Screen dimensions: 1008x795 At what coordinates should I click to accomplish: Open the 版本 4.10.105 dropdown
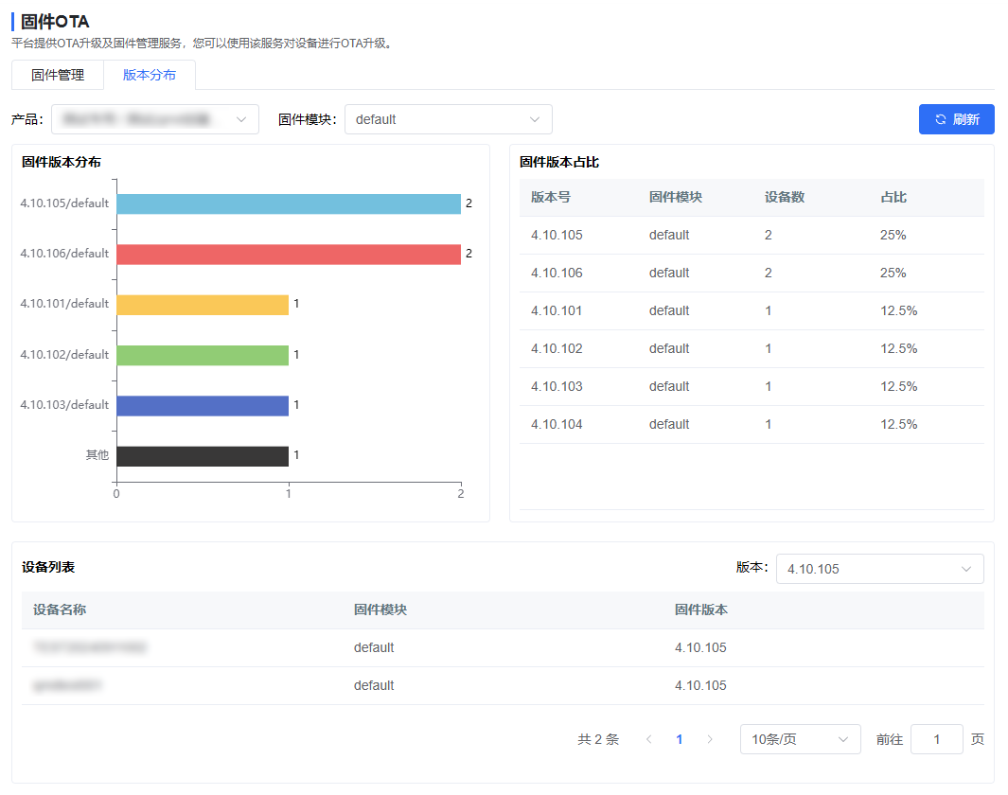coord(879,569)
